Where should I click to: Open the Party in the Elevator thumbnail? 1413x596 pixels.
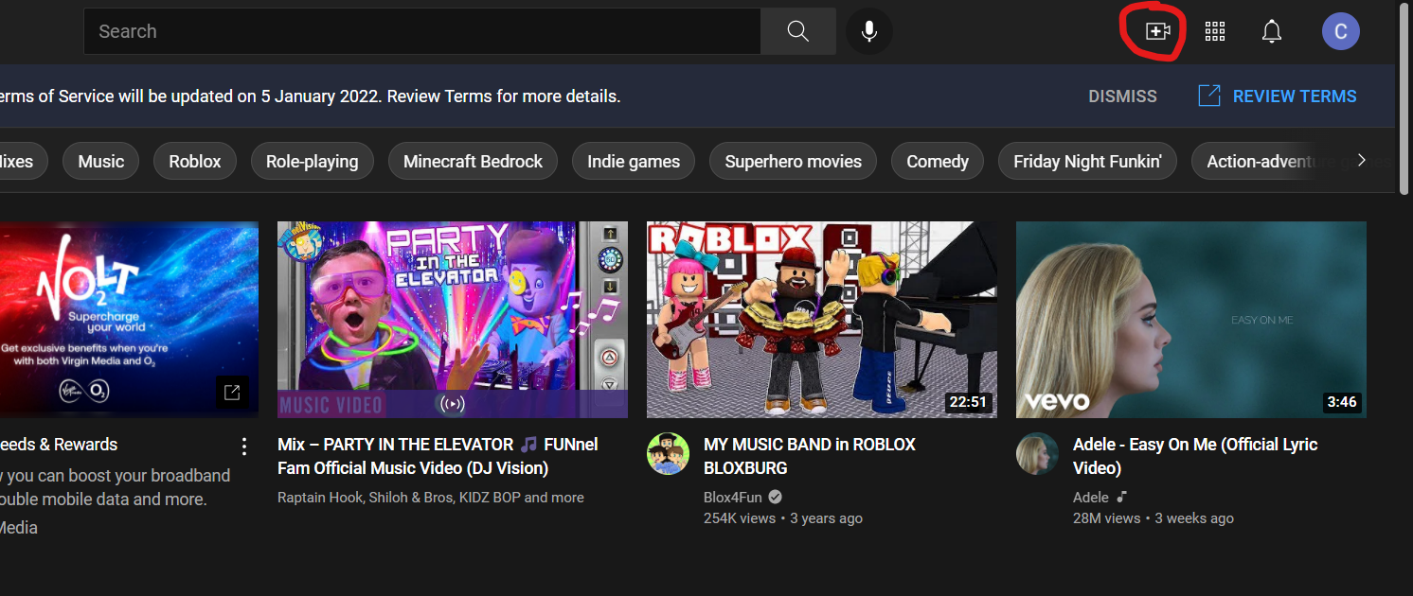point(453,320)
